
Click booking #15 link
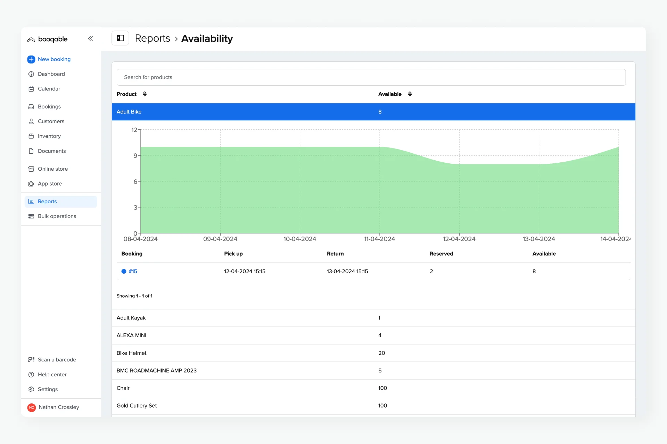(133, 271)
